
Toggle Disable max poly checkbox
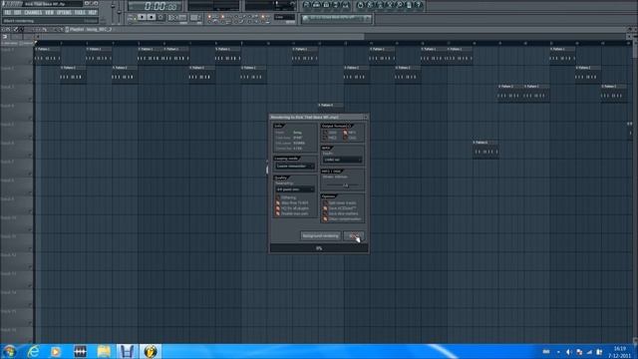[278, 213]
